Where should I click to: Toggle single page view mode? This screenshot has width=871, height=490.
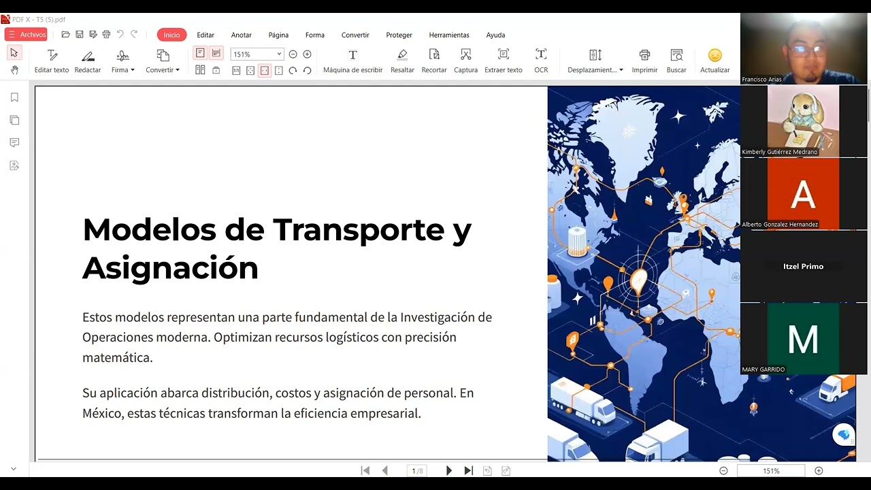click(x=200, y=53)
